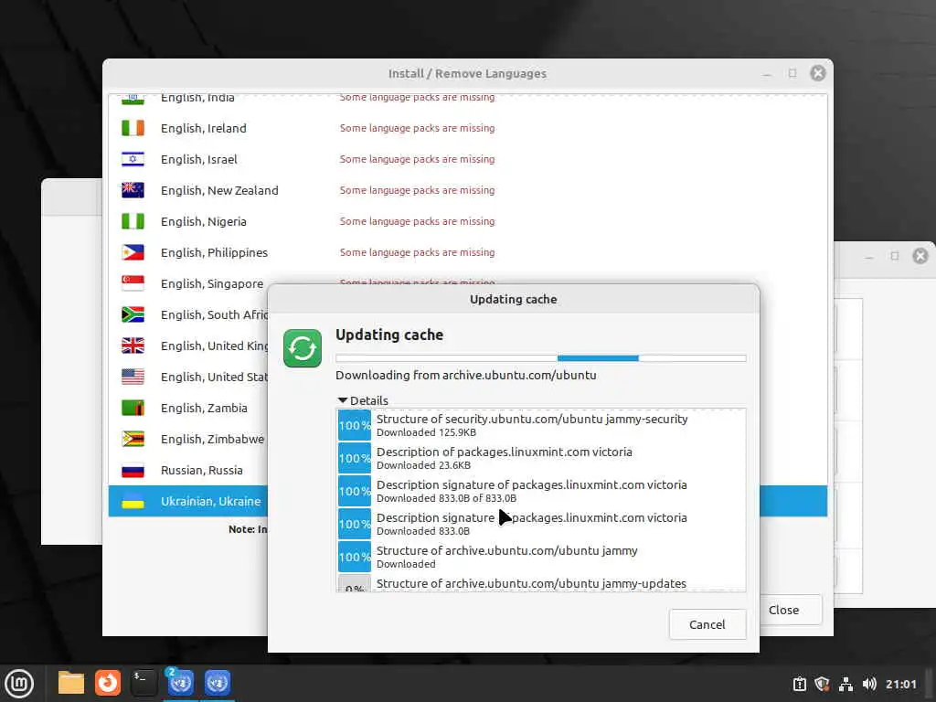Image resolution: width=936 pixels, height=702 pixels.
Task: Close the background window on the right
Action: (x=920, y=256)
